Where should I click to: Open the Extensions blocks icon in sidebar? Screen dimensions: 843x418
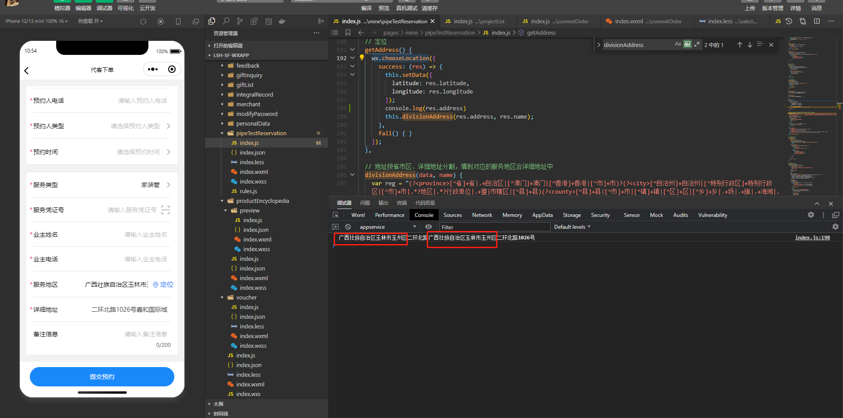pos(254,21)
